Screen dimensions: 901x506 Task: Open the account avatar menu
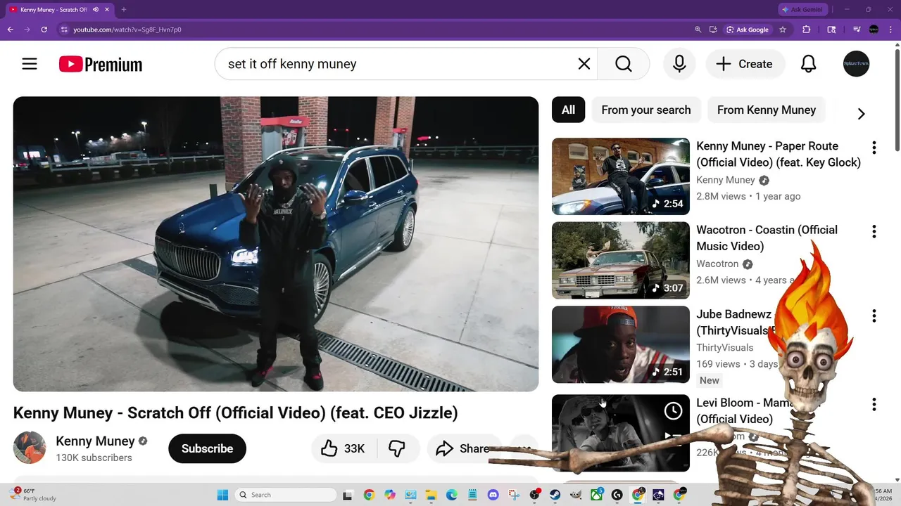[x=856, y=64]
